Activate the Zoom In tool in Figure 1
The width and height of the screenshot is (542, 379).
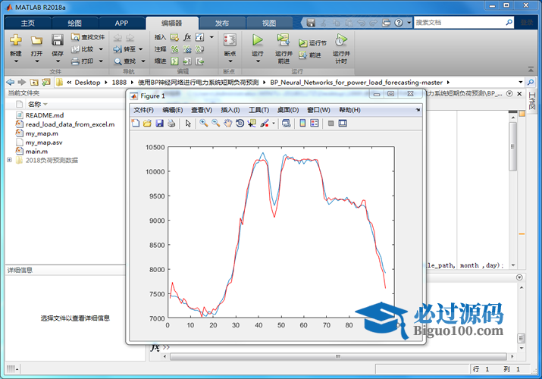coord(204,124)
